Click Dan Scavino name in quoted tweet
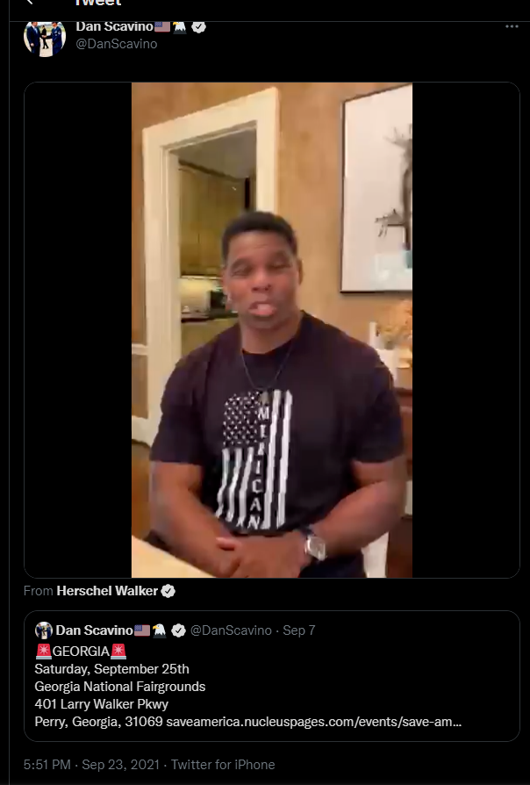The width and height of the screenshot is (530, 785). (x=94, y=630)
